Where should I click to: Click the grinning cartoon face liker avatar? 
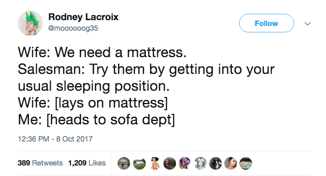point(246,163)
